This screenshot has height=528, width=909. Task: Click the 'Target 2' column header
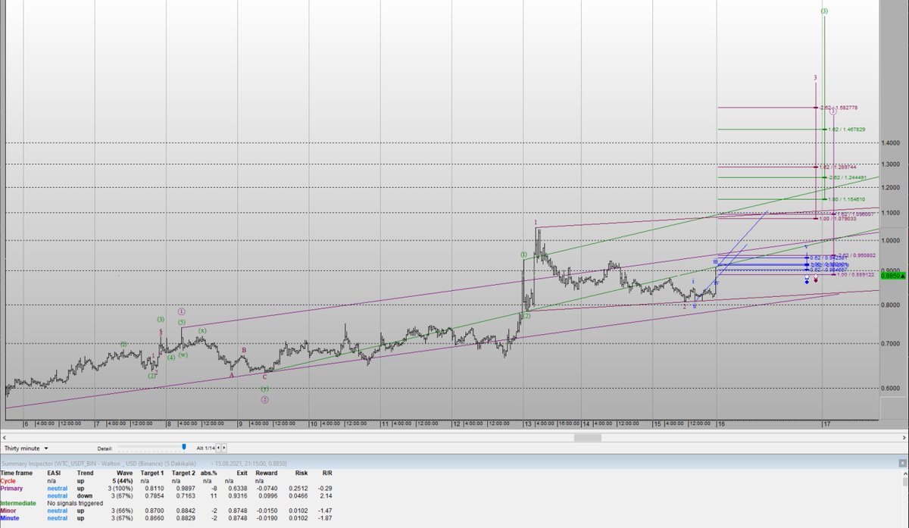click(184, 473)
